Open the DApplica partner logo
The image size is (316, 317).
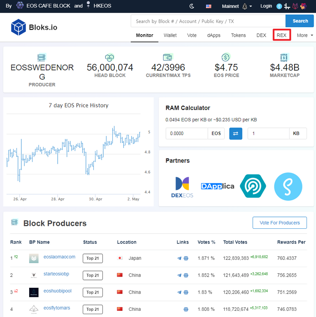click(x=218, y=186)
